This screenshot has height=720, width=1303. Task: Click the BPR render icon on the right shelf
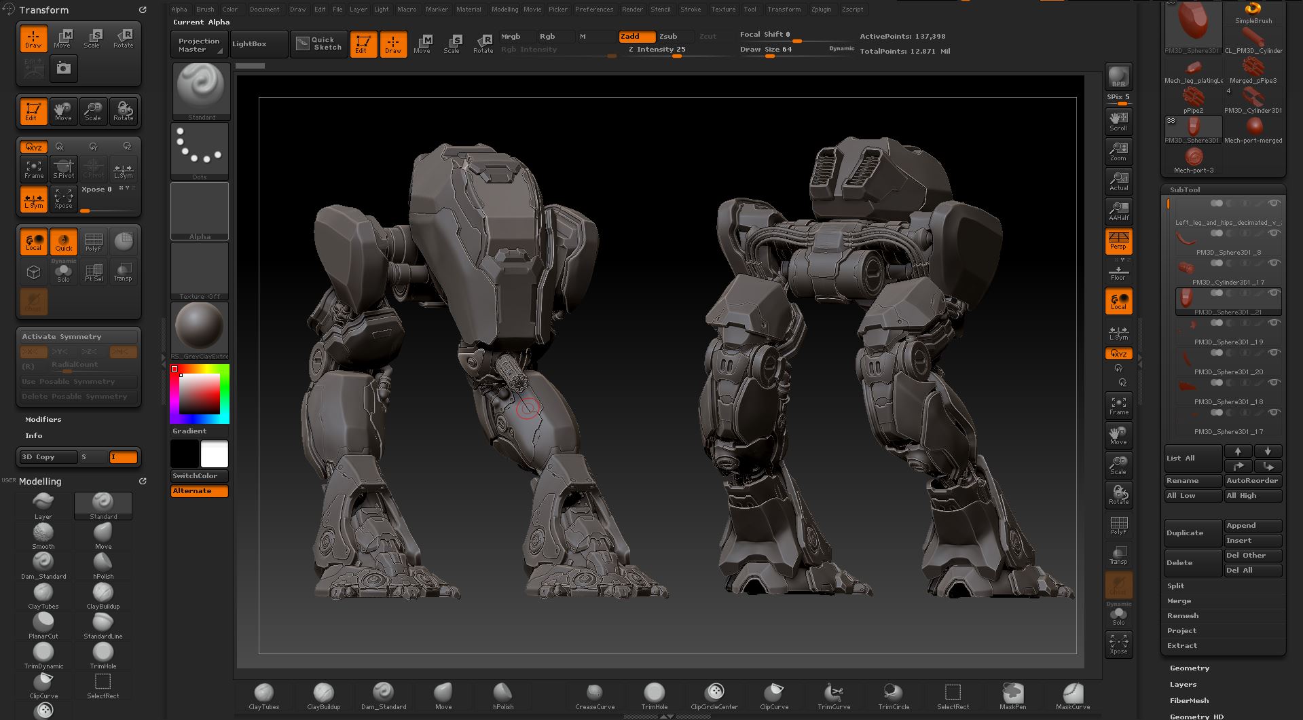1118,75
